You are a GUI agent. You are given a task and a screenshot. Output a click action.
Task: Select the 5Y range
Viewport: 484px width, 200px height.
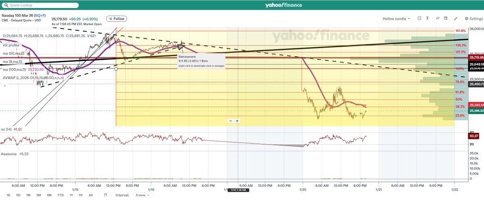click(81, 195)
